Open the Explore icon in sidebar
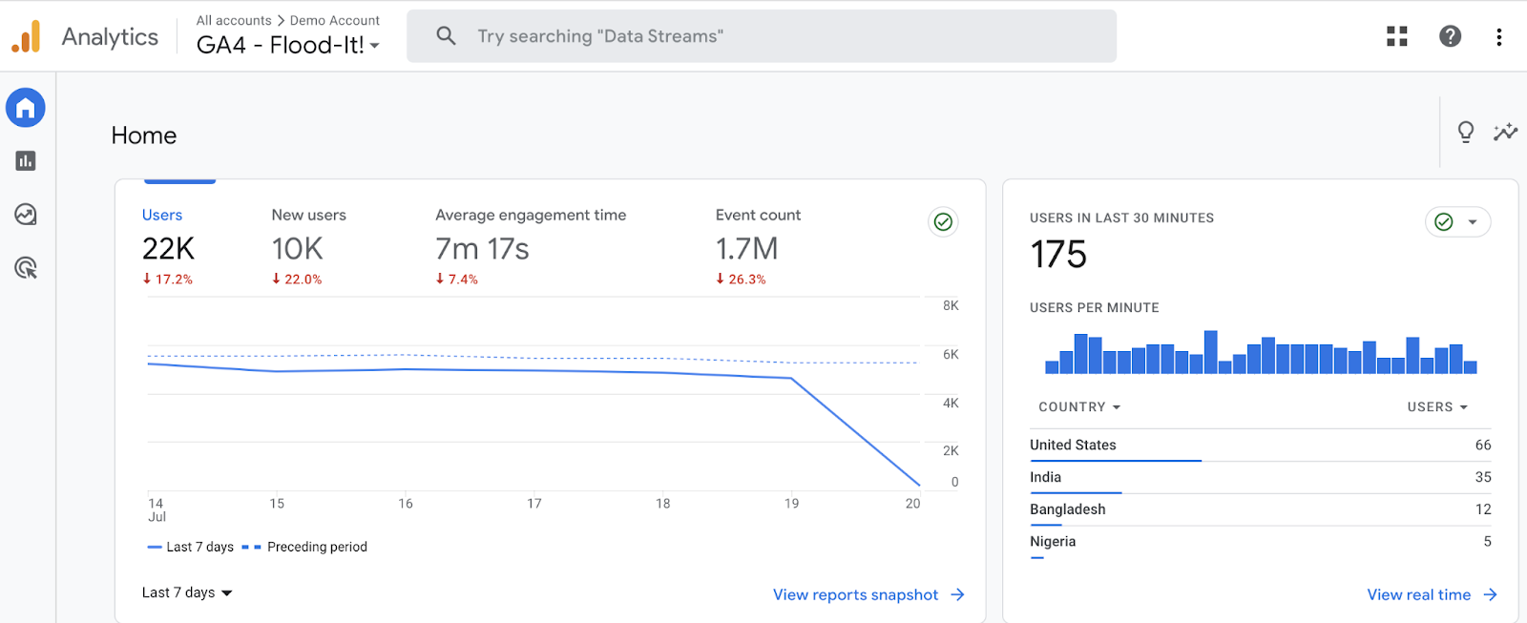 (x=26, y=215)
